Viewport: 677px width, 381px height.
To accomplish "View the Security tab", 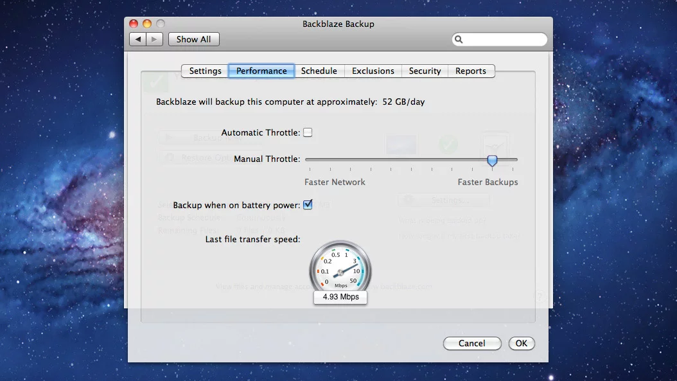I will [425, 71].
